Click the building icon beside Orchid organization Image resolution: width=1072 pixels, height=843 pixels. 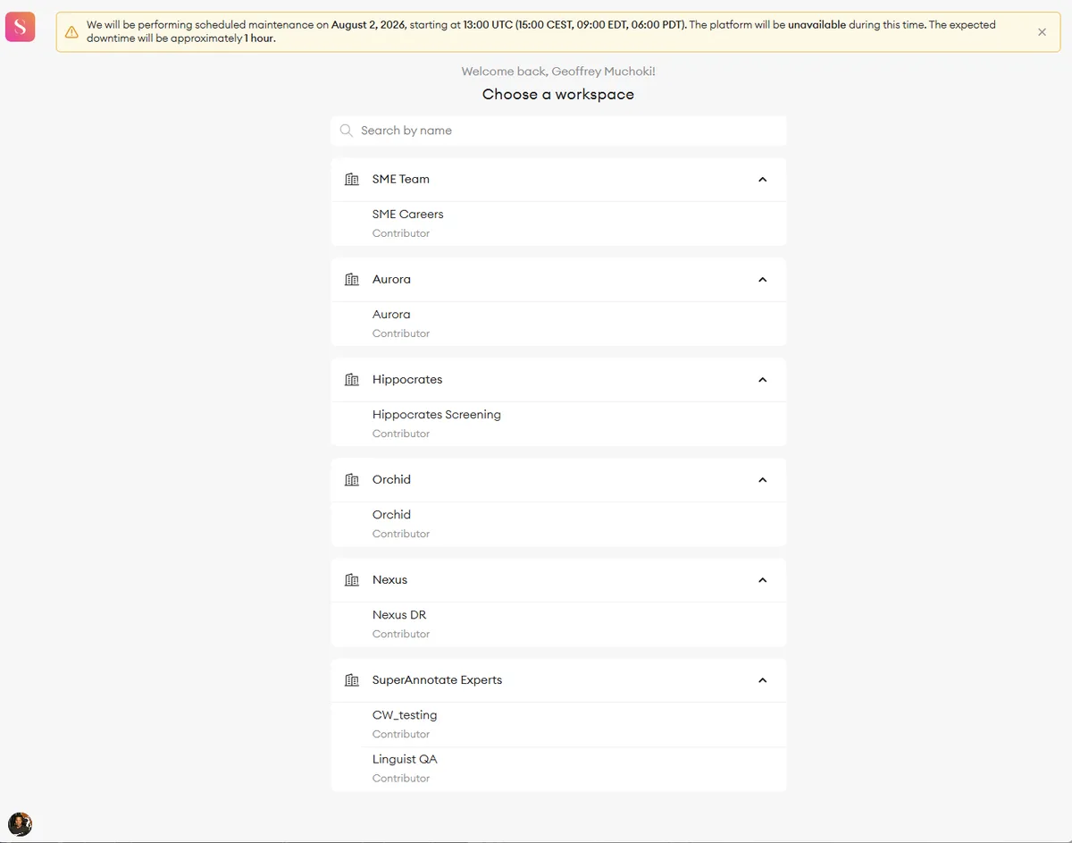(351, 480)
